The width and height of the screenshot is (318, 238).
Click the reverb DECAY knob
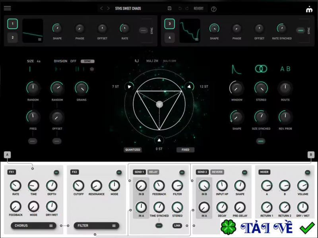(x=222, y=207)
